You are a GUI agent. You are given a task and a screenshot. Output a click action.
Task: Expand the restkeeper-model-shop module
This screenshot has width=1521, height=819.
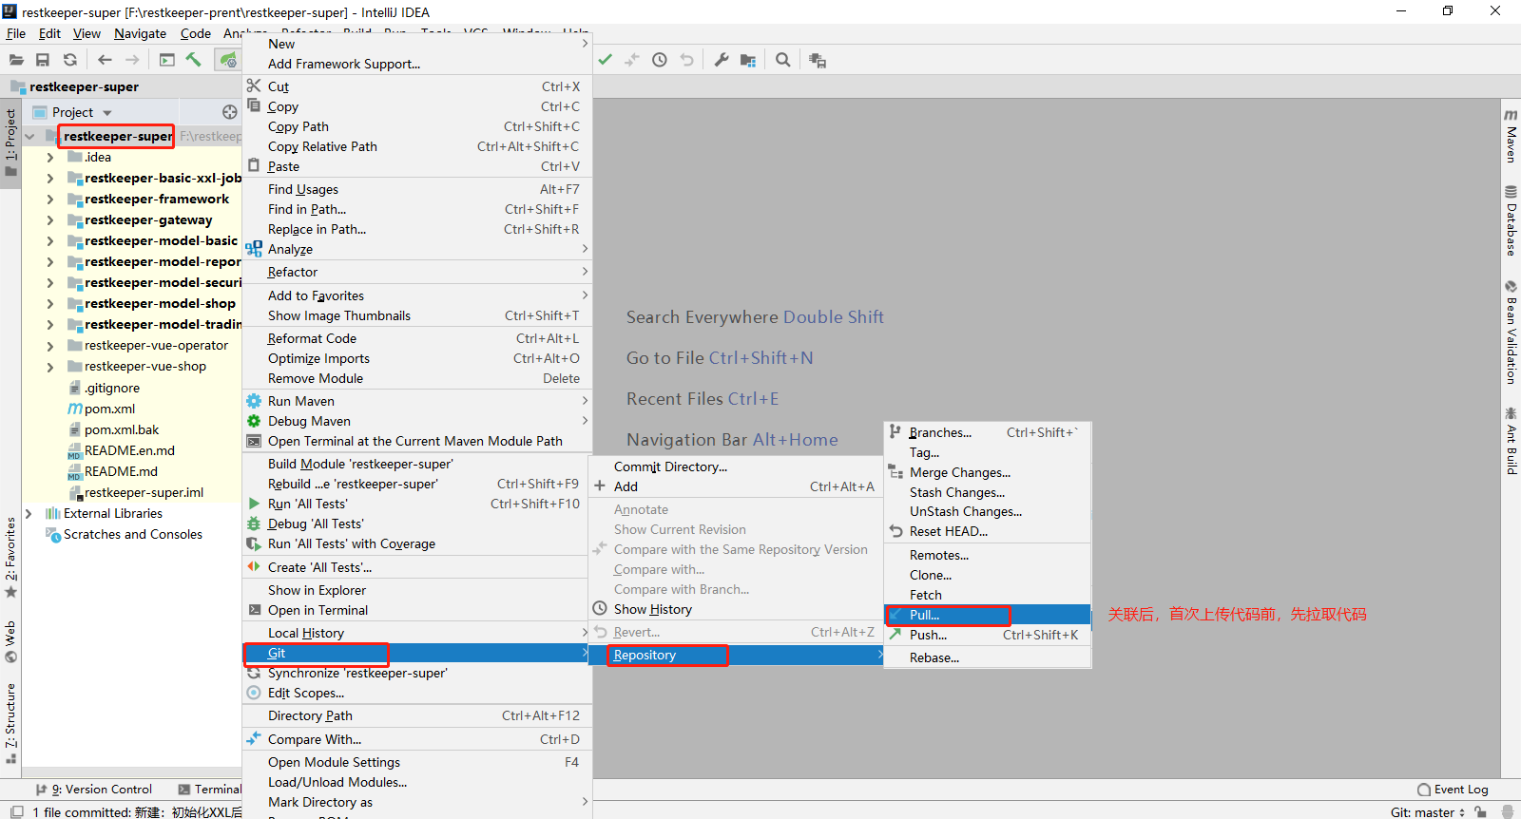50,303
